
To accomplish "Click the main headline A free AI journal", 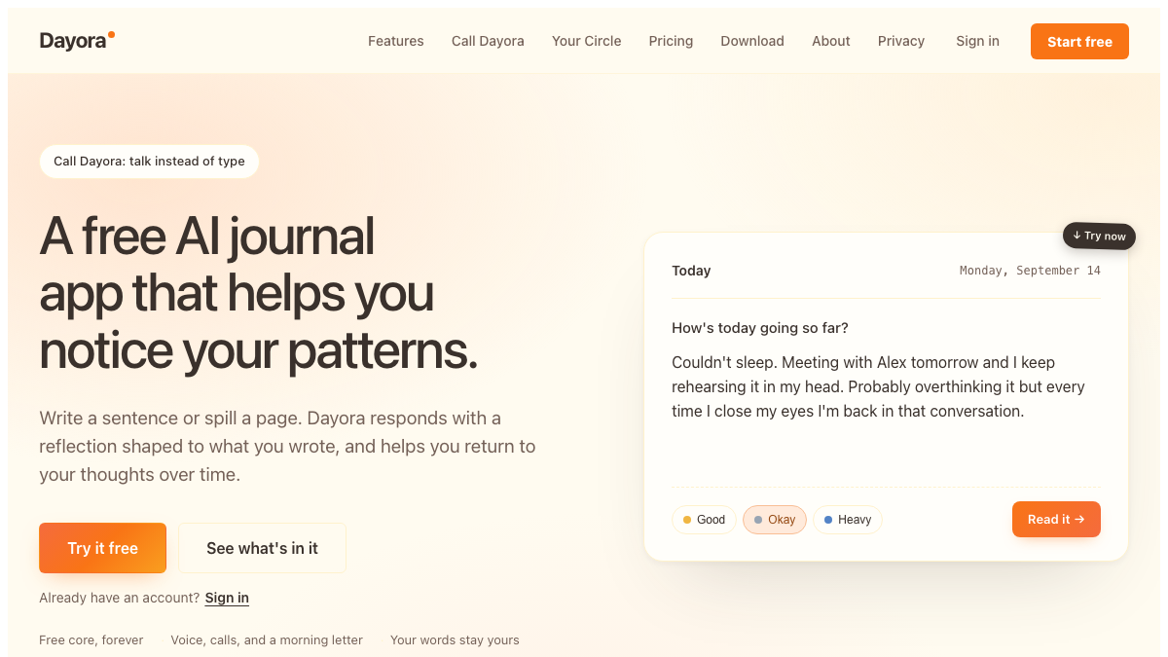I will tap(259, 293).
